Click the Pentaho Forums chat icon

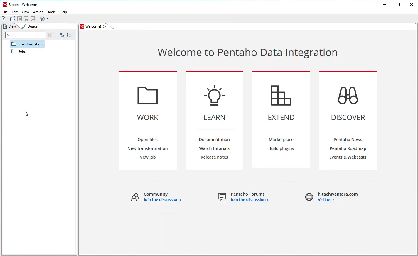point(222,197)
